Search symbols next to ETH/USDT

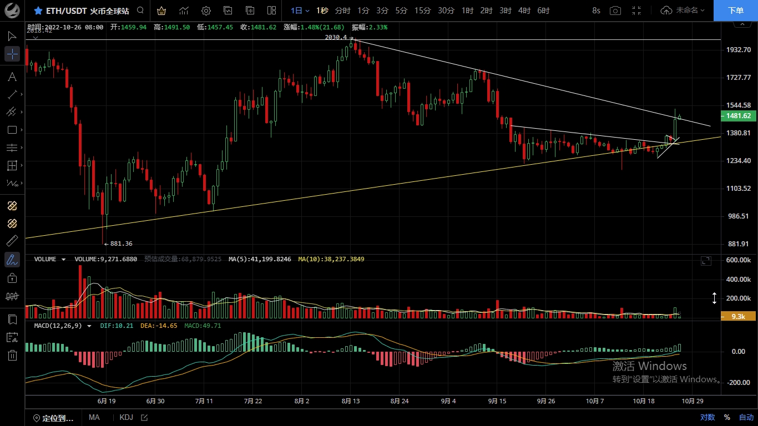point(140,11)
